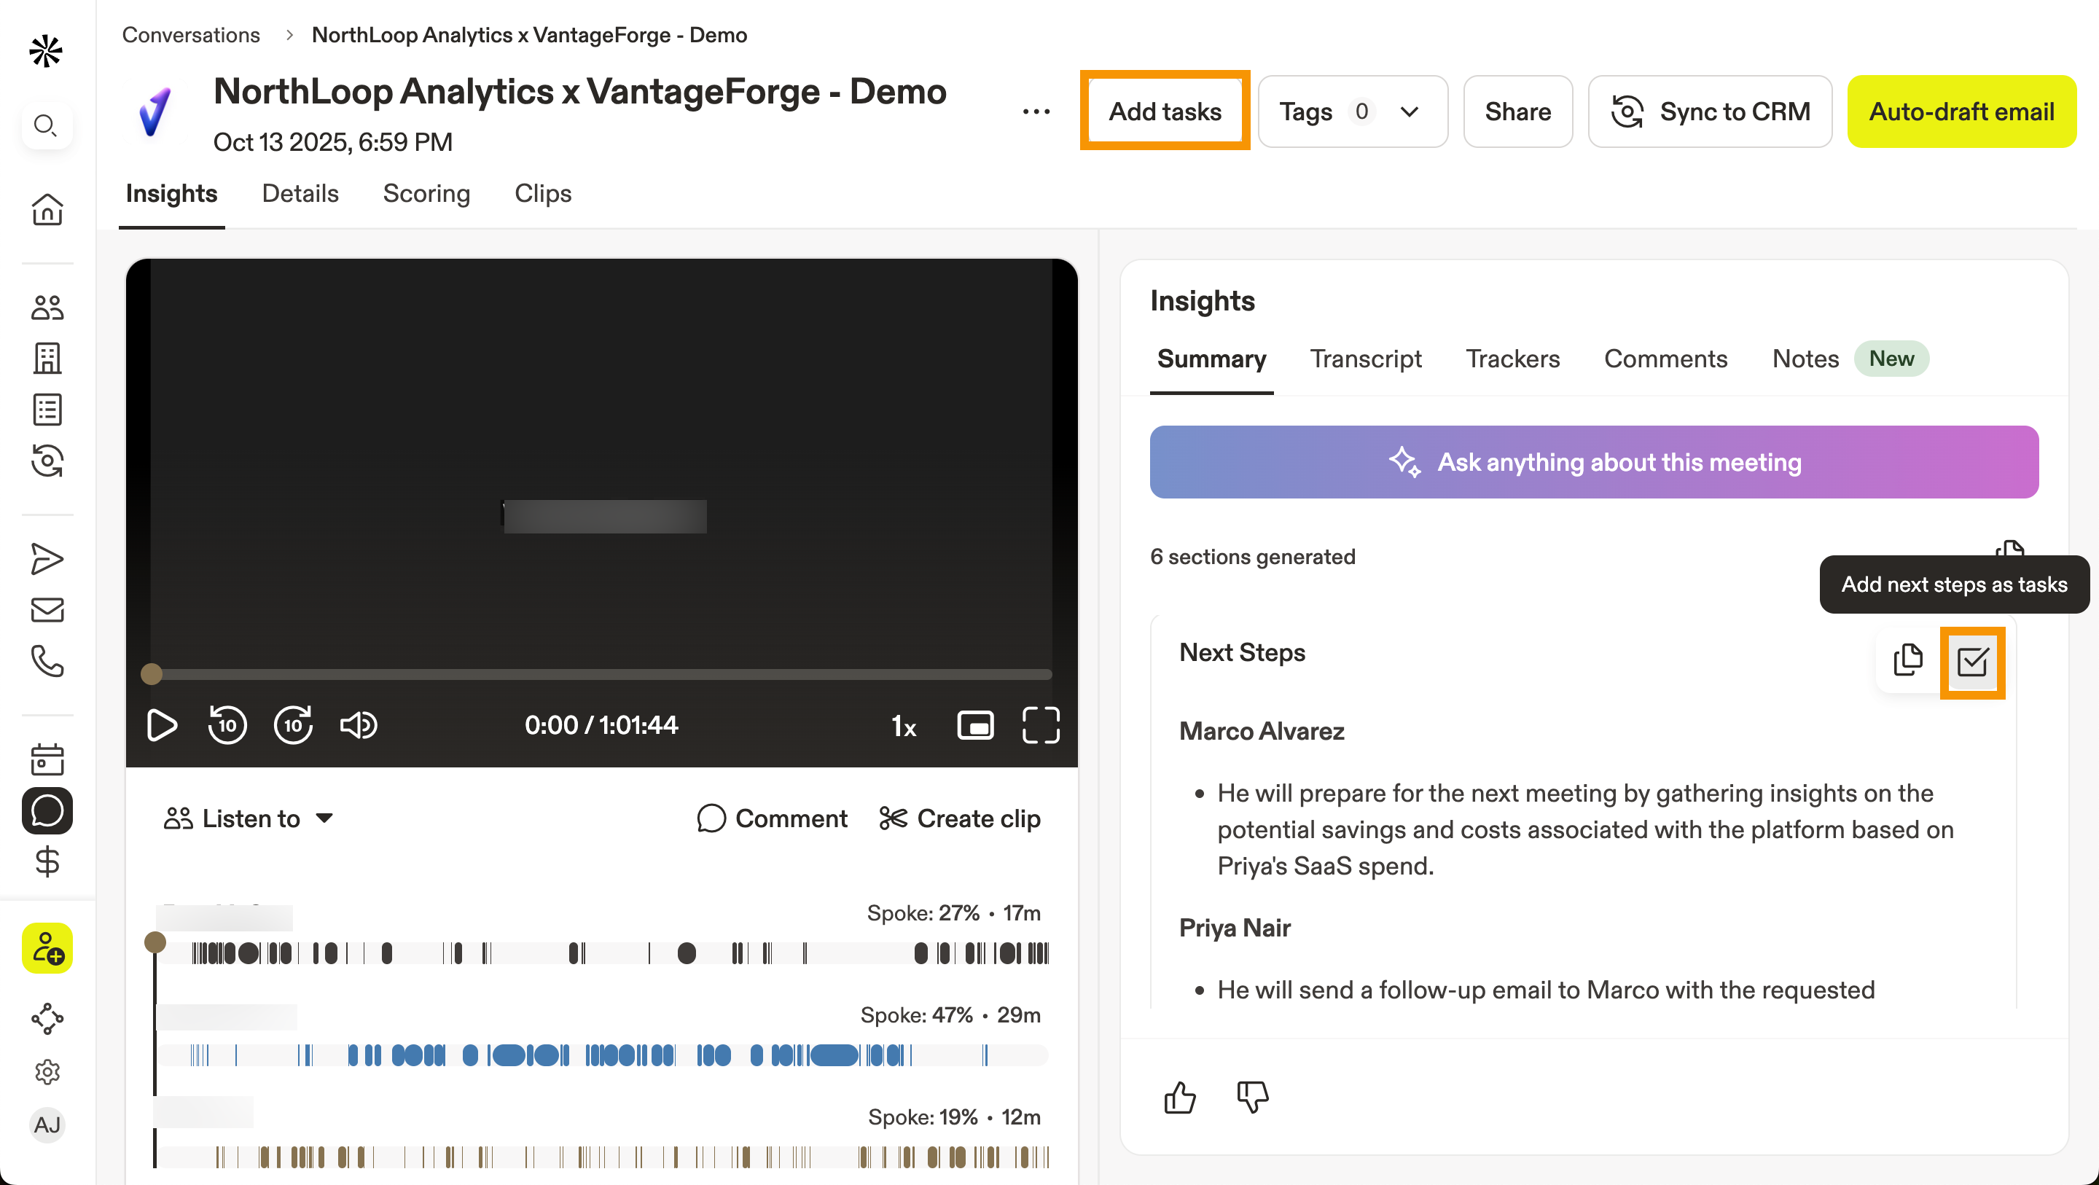The width and height of the screenshot is (2099, 1185).
Task: Click the rewind 10 seconds icon
Action: (x=227, y=724)
